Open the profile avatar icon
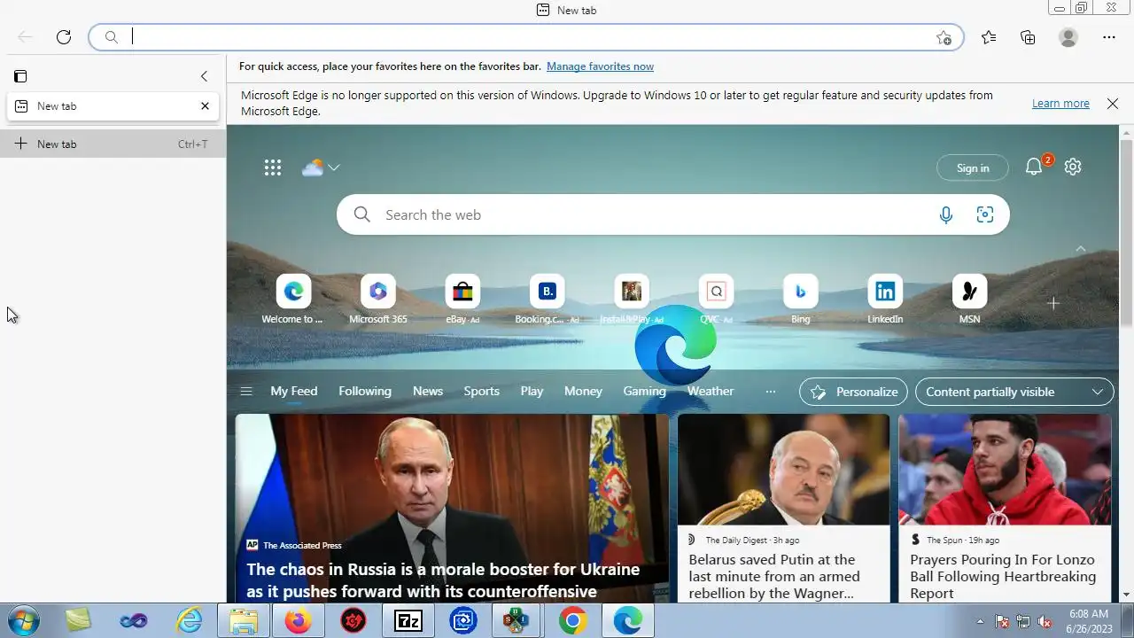 1068,37
